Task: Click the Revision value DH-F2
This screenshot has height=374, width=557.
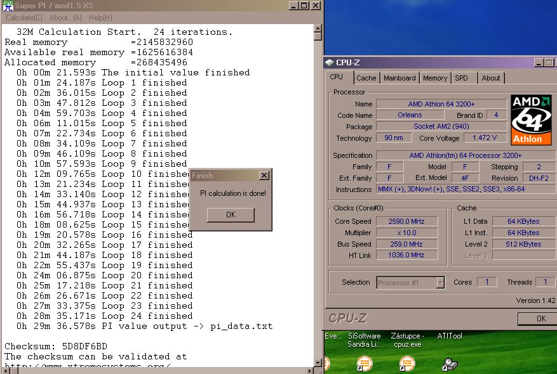Action: (x=539, y=178)
